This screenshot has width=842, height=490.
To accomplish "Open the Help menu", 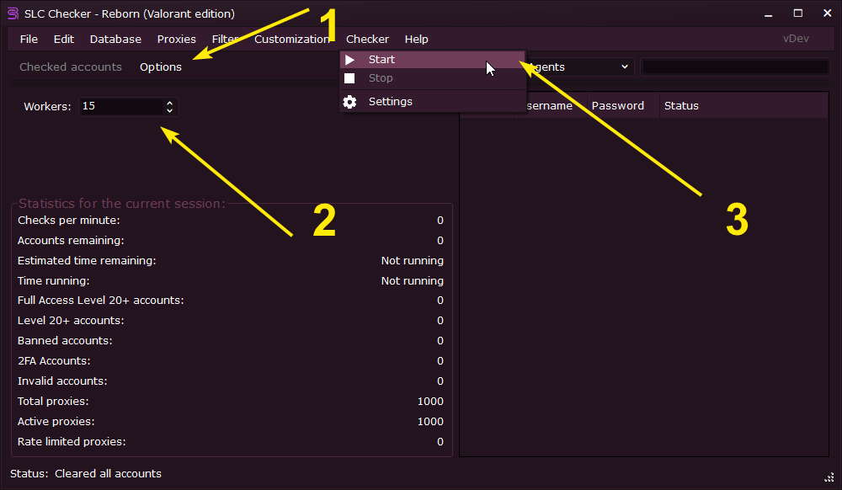I will 416,40.
